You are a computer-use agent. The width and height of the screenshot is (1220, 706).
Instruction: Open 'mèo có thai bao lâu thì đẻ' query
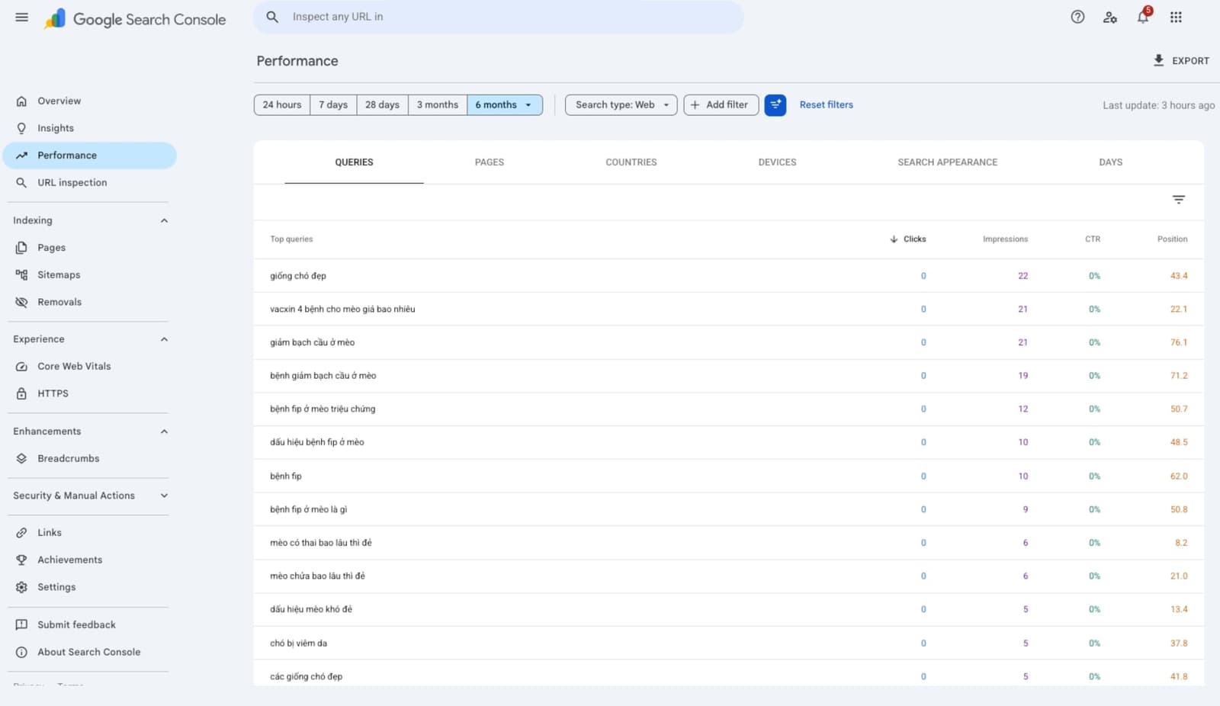(729, 543)
